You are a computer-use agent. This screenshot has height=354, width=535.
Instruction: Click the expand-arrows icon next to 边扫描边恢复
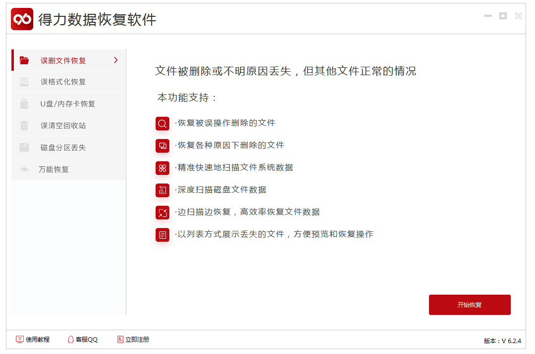point(162,213)
